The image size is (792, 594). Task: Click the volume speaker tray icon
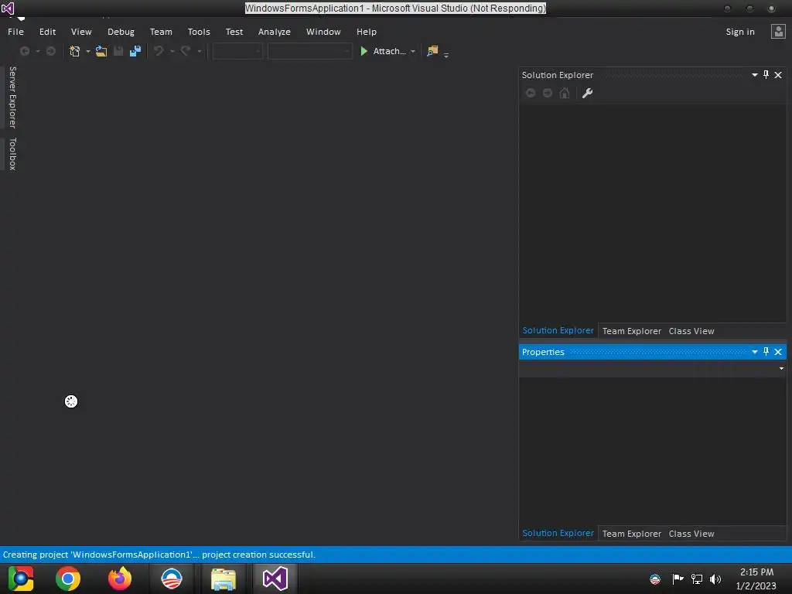coord(715,579)
